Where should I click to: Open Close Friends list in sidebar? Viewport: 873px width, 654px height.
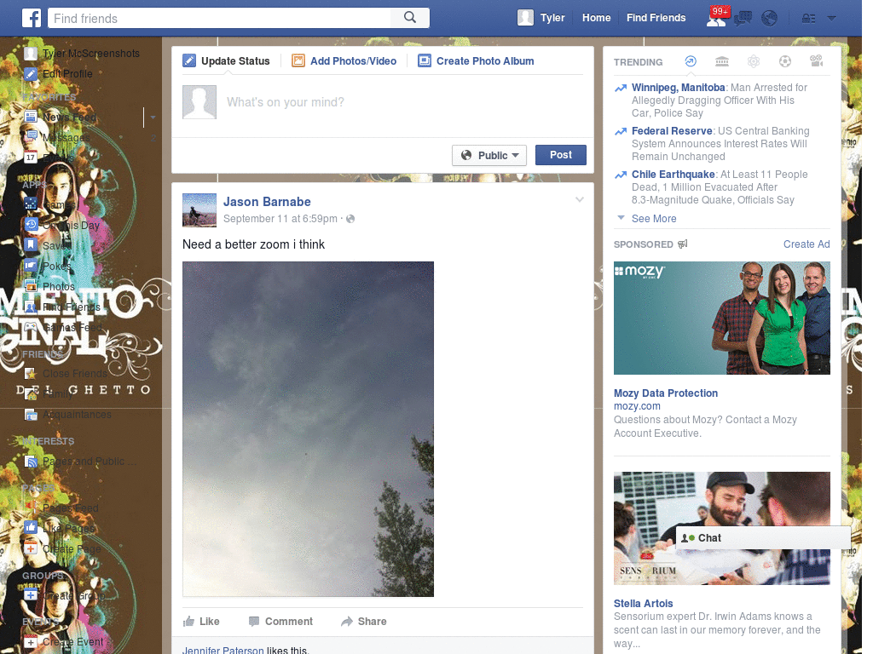coord(75,374)
